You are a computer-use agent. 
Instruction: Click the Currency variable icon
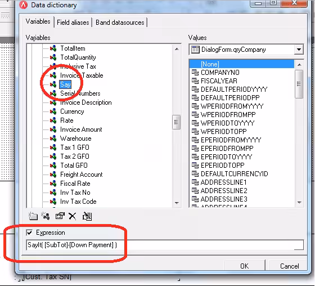click(x=53, y=111)
